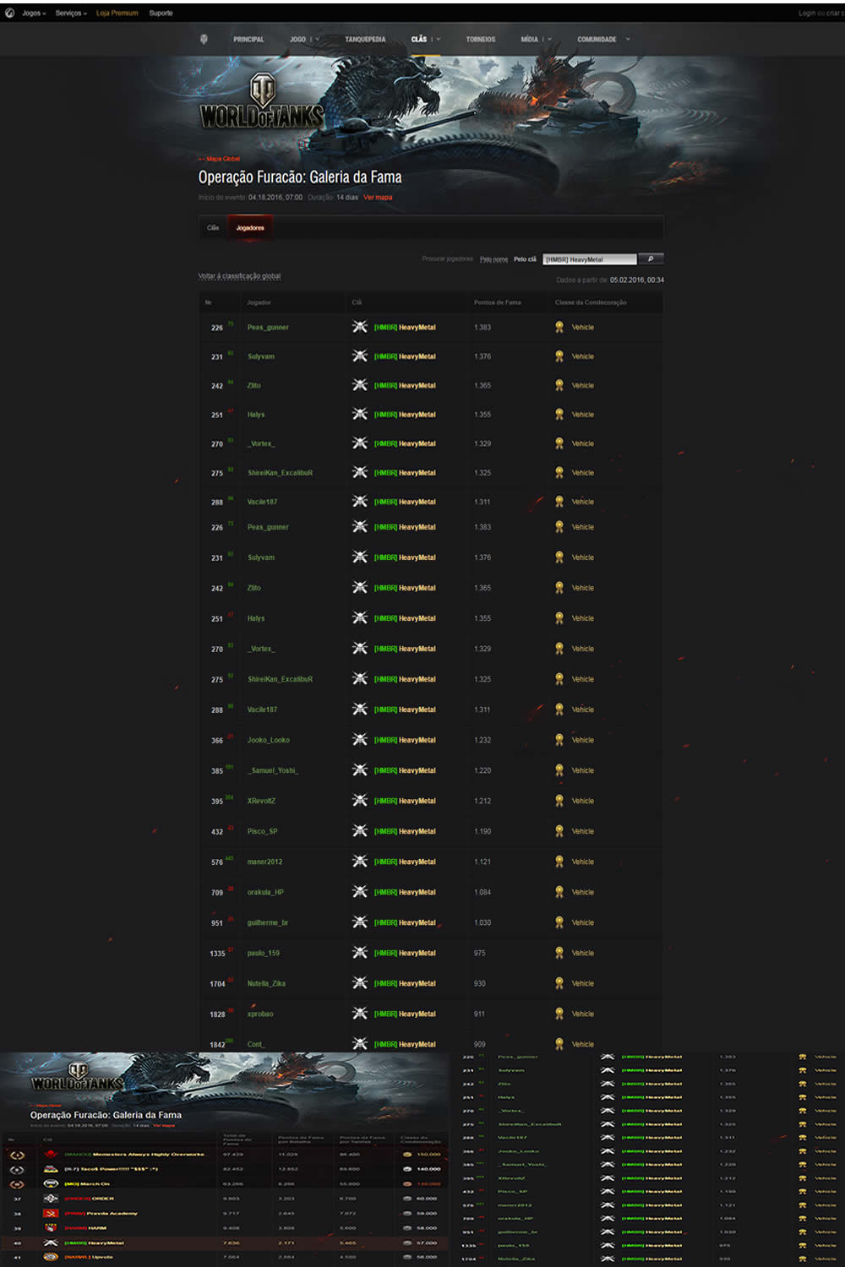
Task: Click the HARM clan emblem
Action: pos(51,1228)
